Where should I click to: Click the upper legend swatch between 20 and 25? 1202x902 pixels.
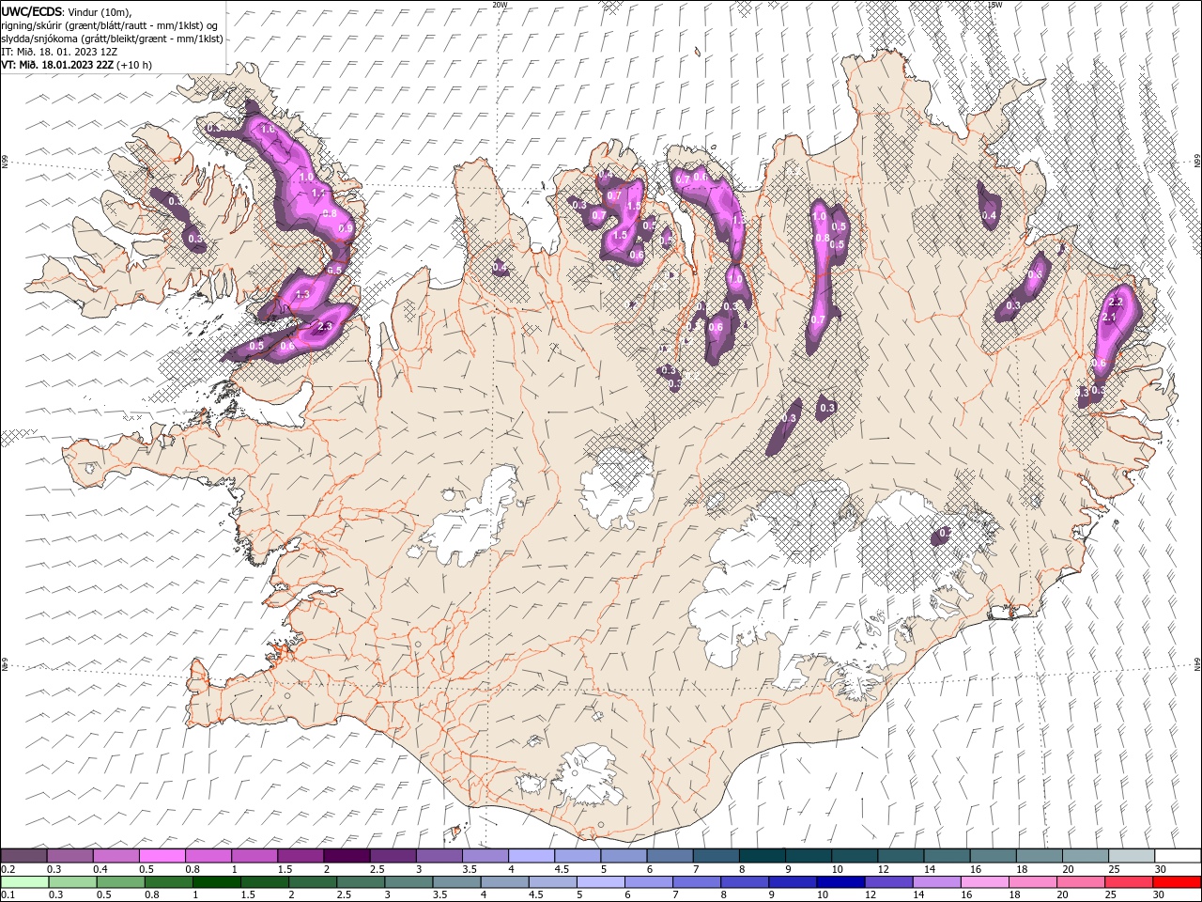(1085, 856)
